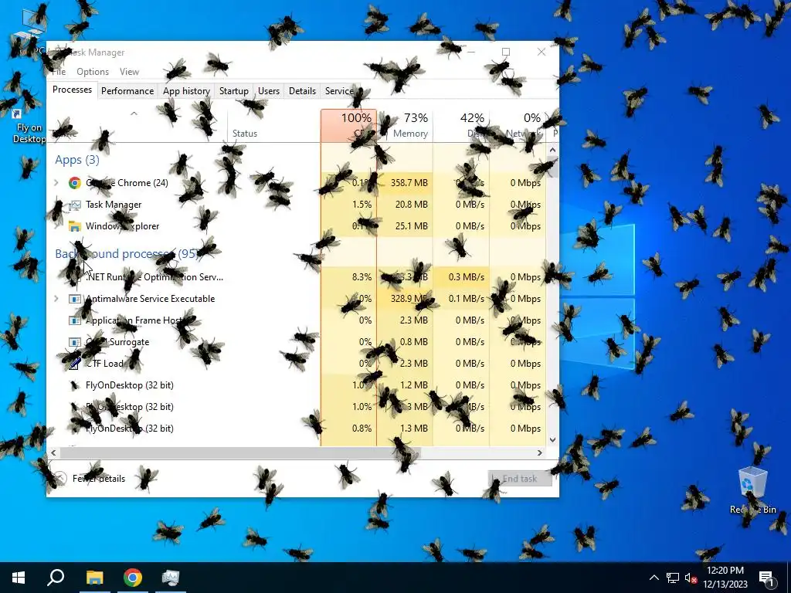Click the muted volume tray icon

pos(691,578)
